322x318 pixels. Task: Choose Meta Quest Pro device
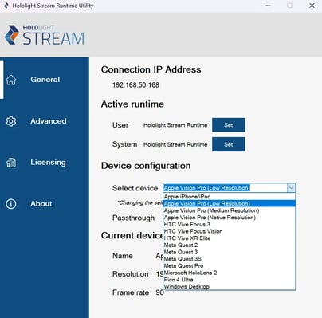(x=230, y=265)
